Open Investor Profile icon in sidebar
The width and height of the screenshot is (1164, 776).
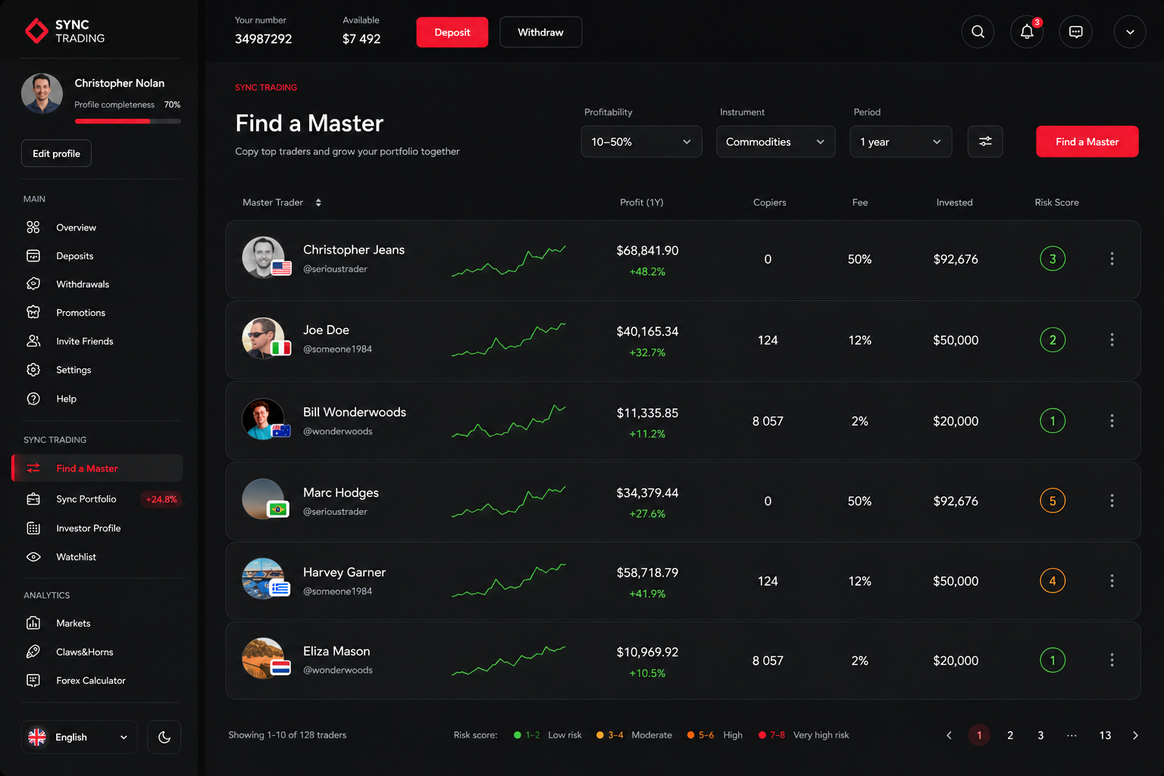click(x=33, y=528)
